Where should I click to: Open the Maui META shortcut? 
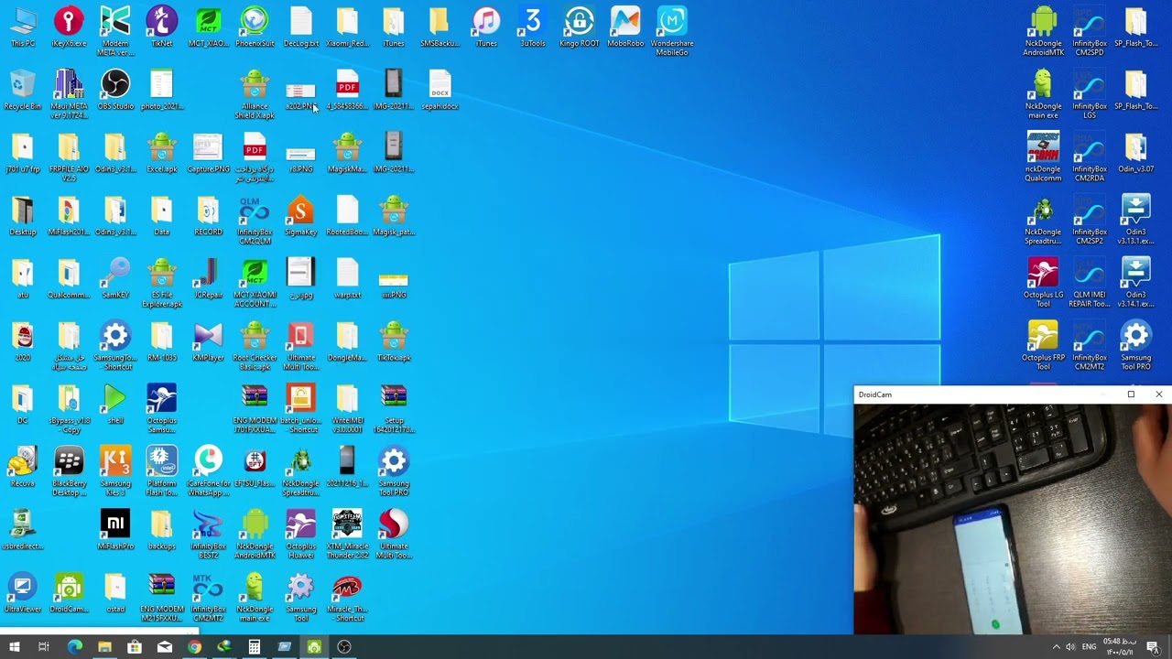69,94
